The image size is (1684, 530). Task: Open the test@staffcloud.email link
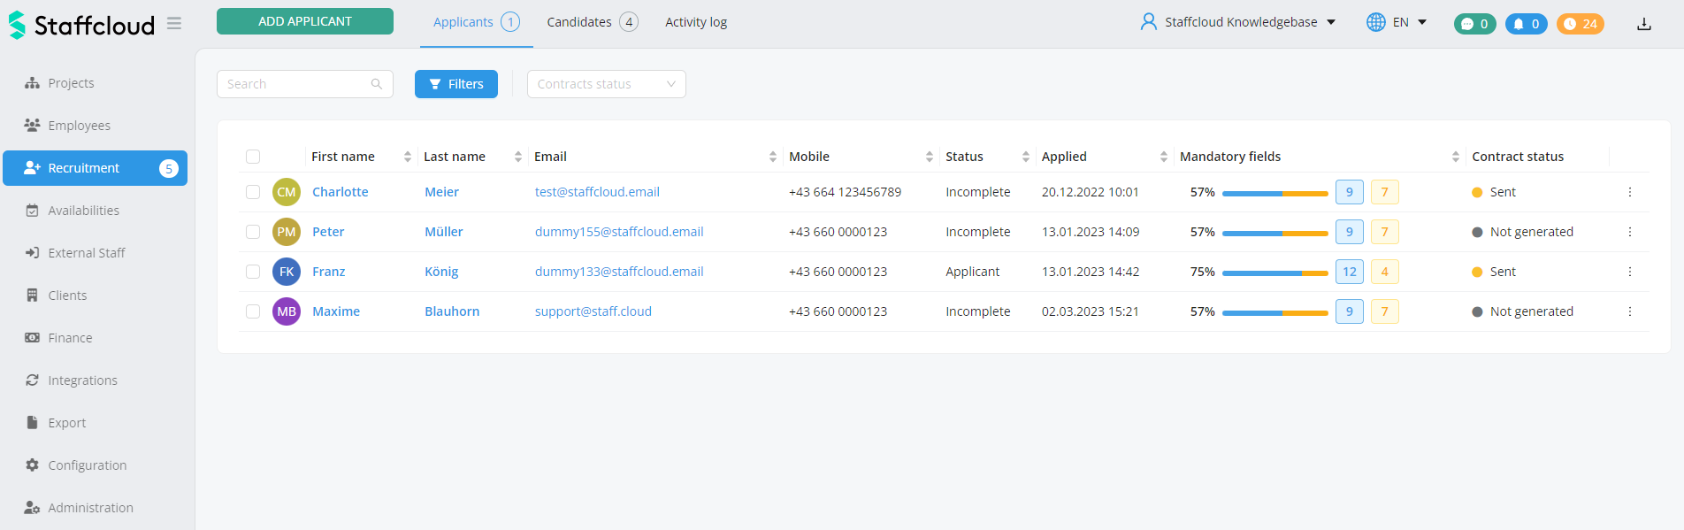(x=597, y=192)
